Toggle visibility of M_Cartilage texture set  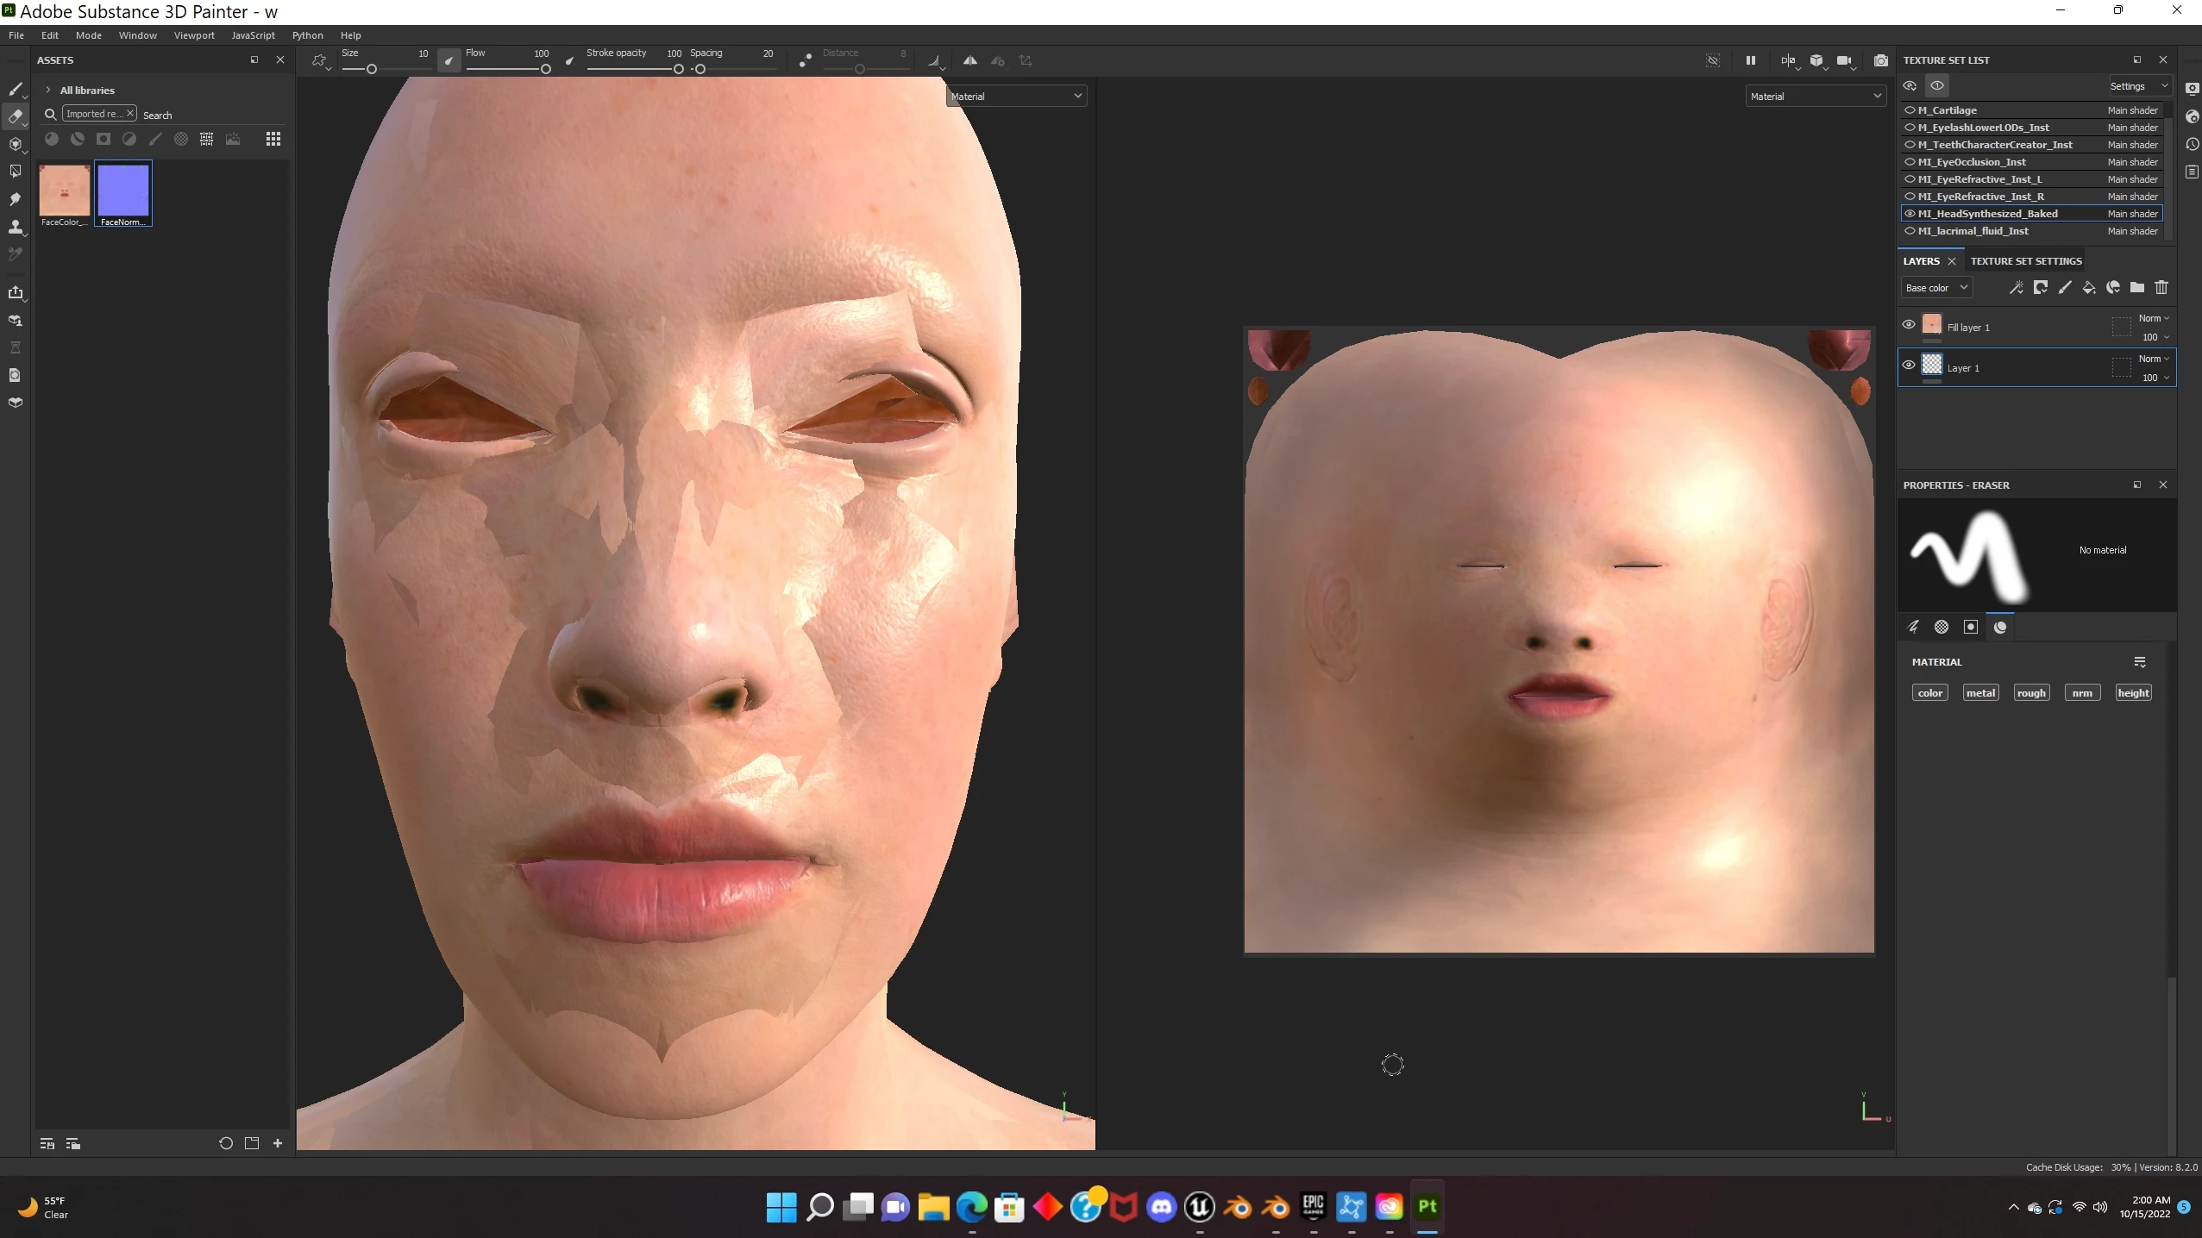pos(1910,110)
